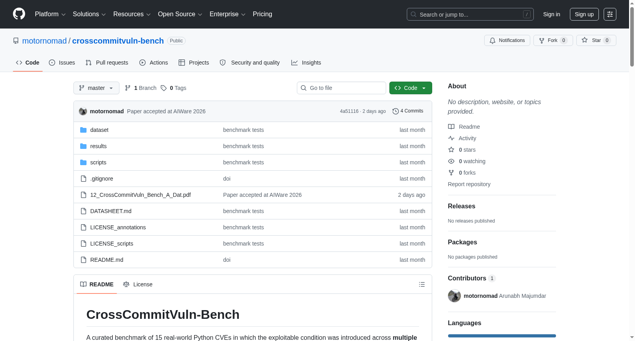Open the dataset folder icon

tap(83, 130)
